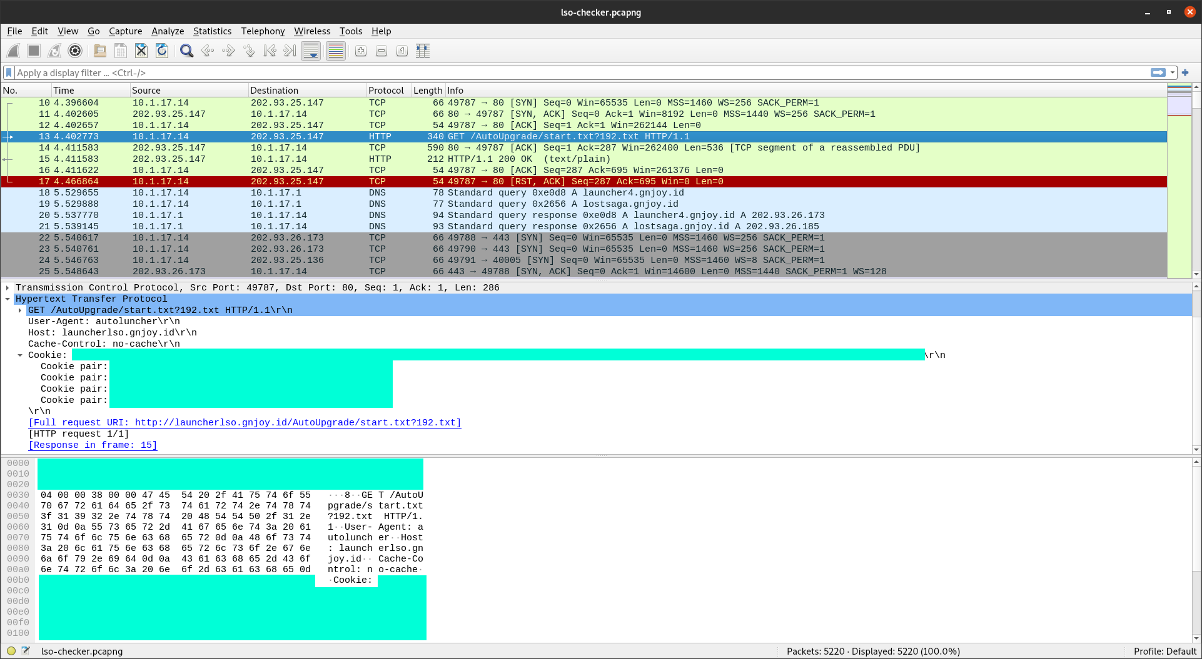Open capture file properties status icon
This screenshot has width=1202, height=659.
point(26,651)
